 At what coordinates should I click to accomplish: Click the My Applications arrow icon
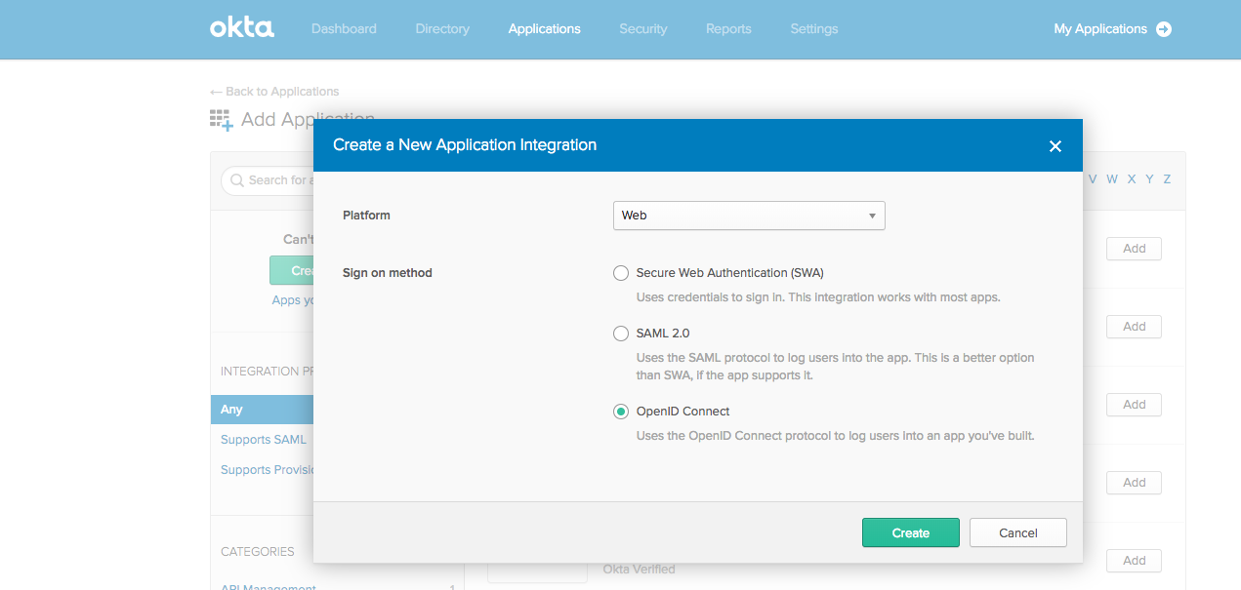pos(1163,29)
